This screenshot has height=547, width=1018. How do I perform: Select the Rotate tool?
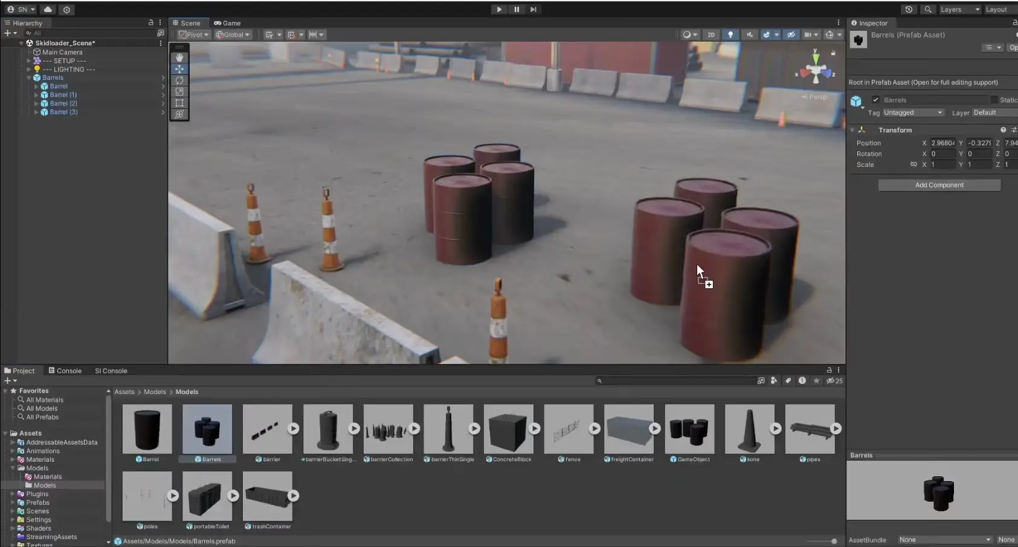click(179, 80)
